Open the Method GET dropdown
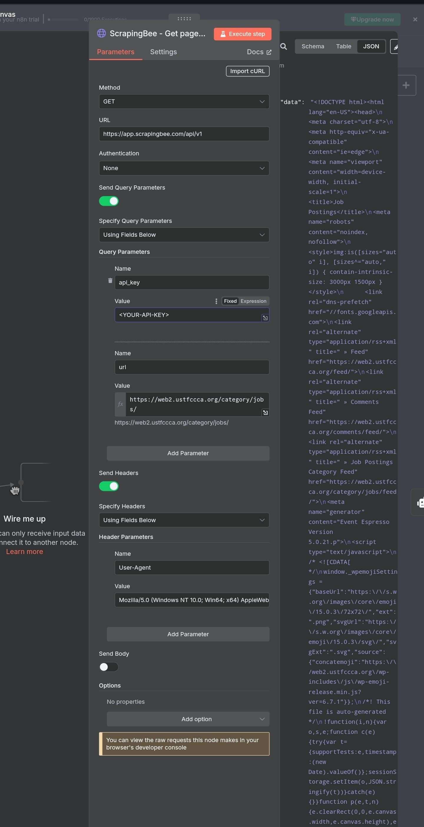Image resolution: width=424 pixels, height=827 pixels. tap(184, 101)
